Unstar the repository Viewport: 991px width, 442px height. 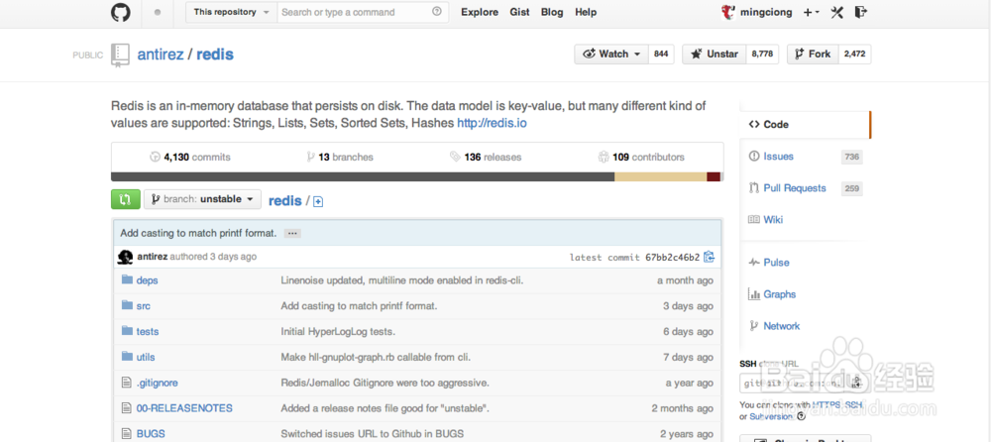click(715, 55)
